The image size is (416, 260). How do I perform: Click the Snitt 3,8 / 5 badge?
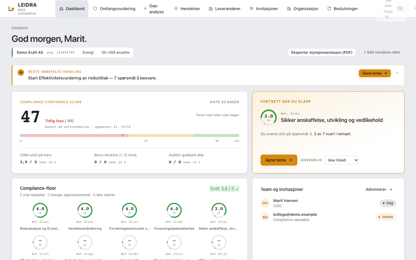coord(224,189)
